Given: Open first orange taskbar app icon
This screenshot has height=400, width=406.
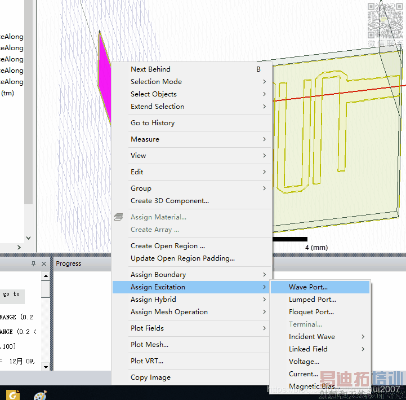Looking at the screenshot, I should (x=13, y=395).
